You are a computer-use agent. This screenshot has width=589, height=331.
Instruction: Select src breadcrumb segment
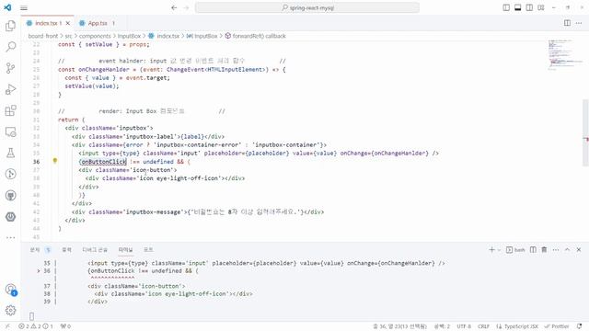[68, 36]
